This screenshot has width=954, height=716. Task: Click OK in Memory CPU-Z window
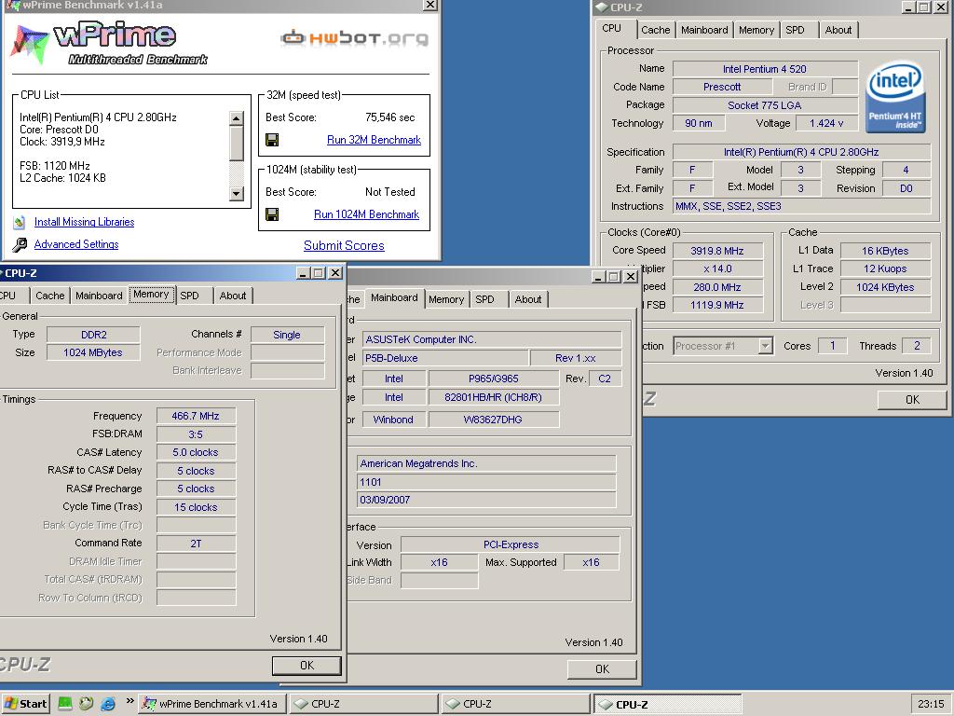[x=307, y=666]
